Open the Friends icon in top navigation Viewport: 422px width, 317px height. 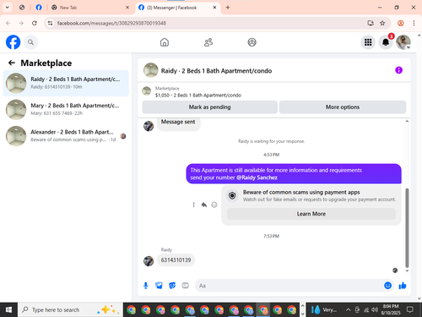pyautogui.click(x=208, y=42)
